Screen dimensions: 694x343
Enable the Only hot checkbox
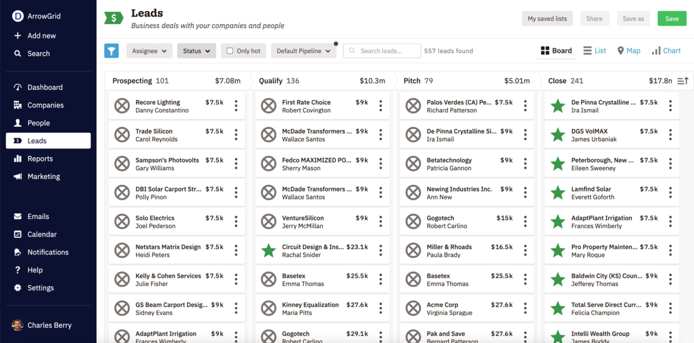click(x=230, y=50)
